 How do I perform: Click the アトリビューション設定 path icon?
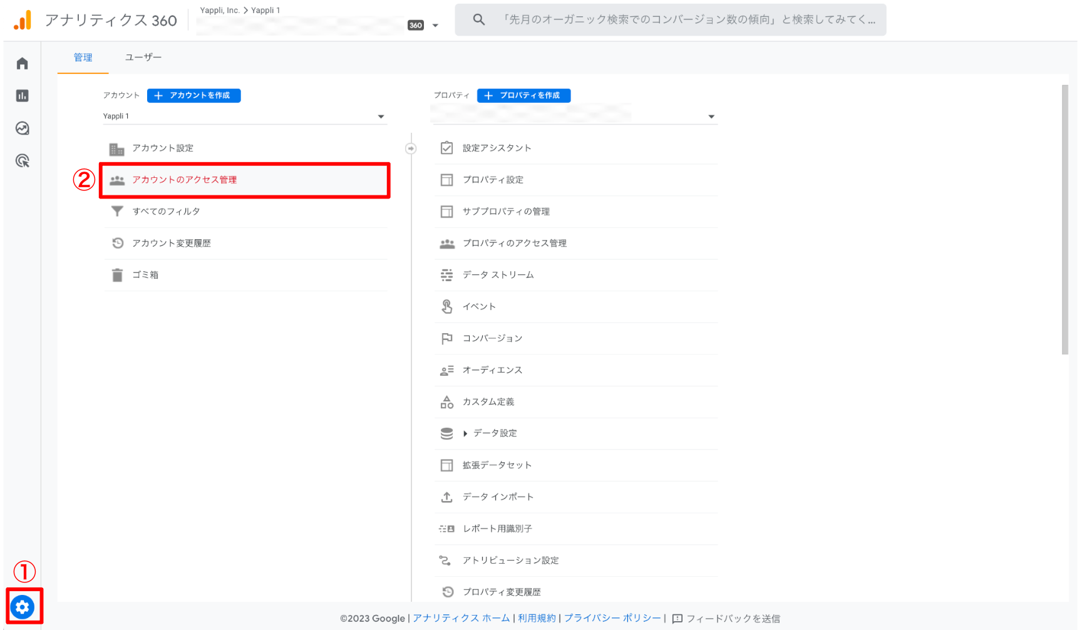tap(445, 560)
